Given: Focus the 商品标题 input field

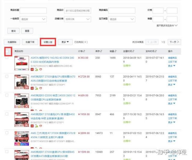Looking at the screenshot, I should click(33, 10).
